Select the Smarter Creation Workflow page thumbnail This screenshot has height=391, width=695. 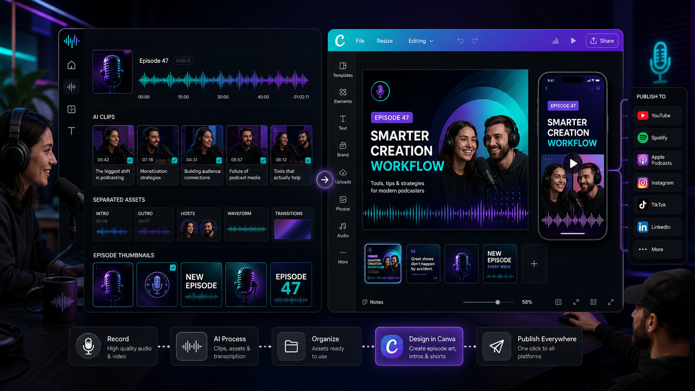coord(383,264)
